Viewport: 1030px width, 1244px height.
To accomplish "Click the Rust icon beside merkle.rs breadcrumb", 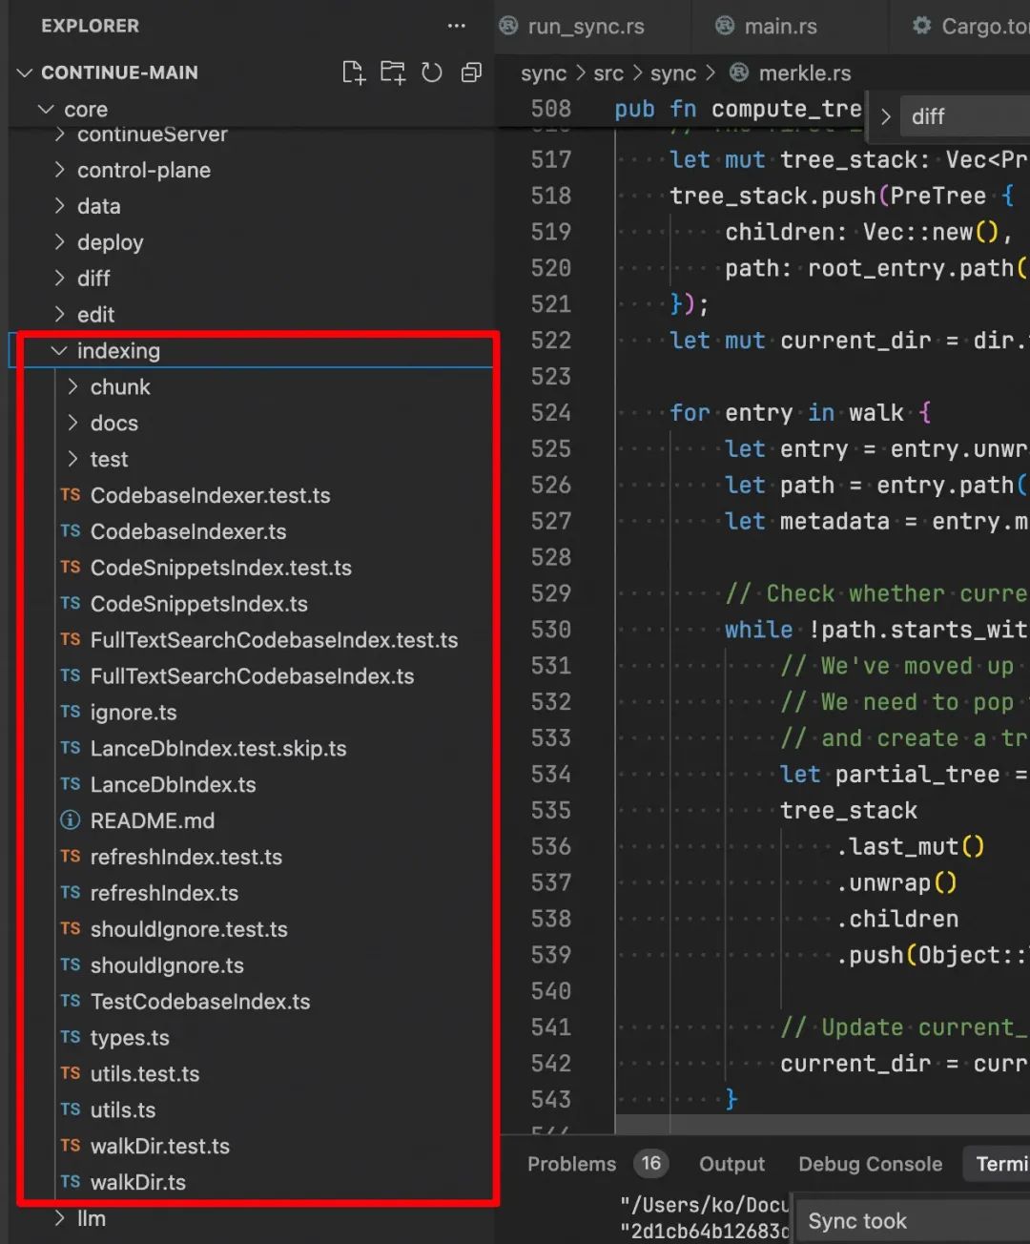I will (739, 73).
